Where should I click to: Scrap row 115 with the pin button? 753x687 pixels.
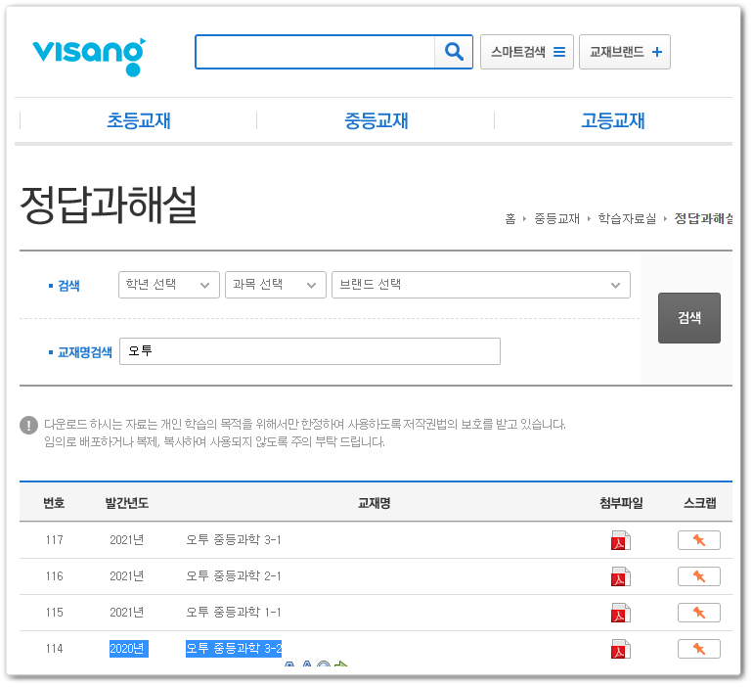click(x=699, y=613)
